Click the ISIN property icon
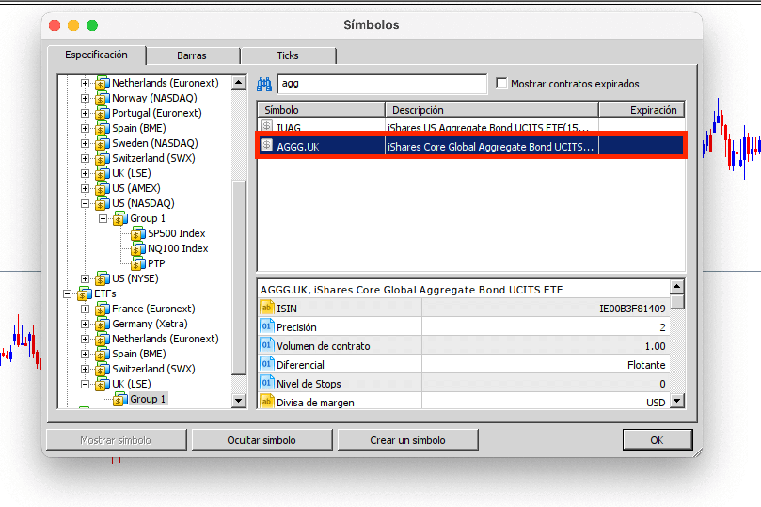The image size is (761, 507). point(267,308)
